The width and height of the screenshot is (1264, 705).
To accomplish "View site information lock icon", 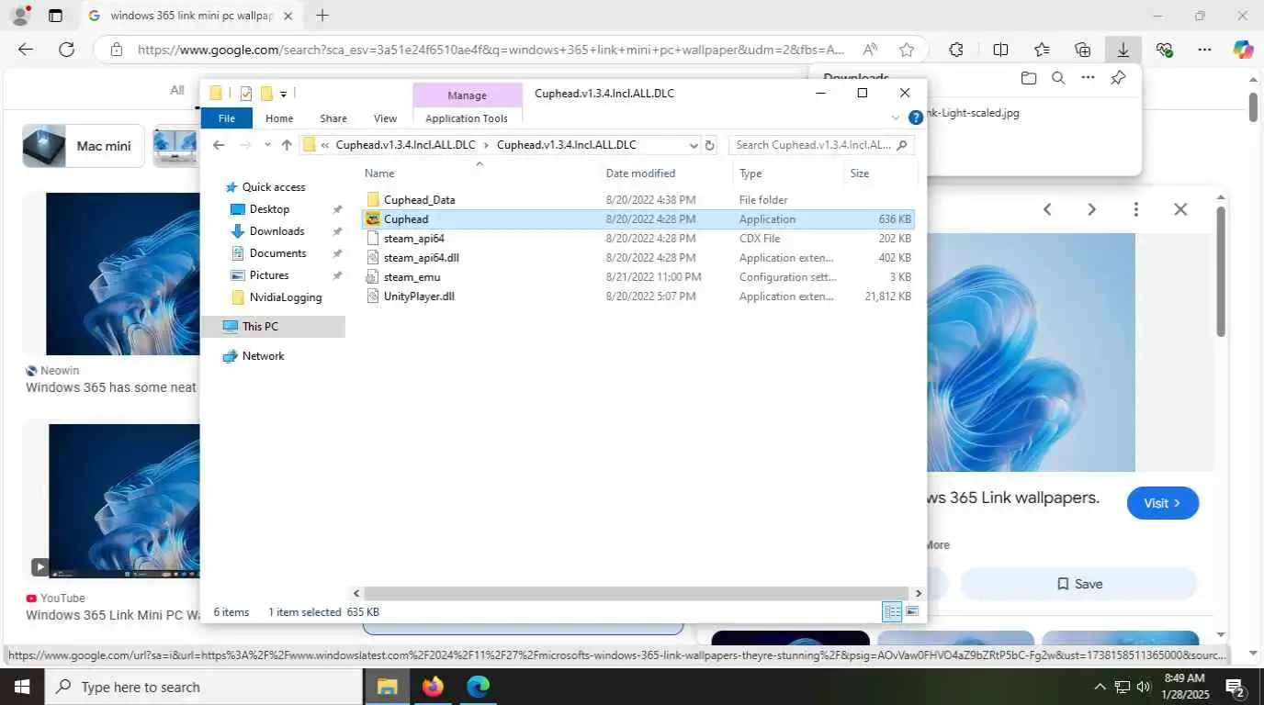I will tap(116, 50).
